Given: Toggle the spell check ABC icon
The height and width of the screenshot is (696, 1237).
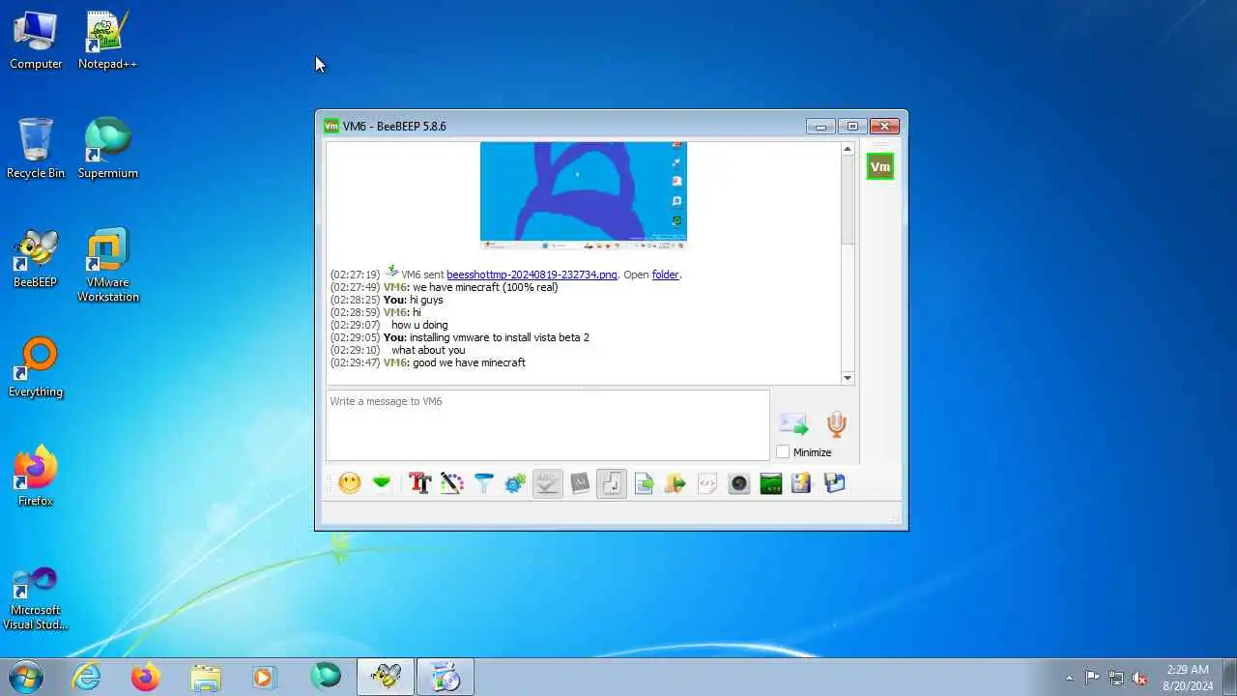Looking at the screenshot, I should tap(547, 483).
